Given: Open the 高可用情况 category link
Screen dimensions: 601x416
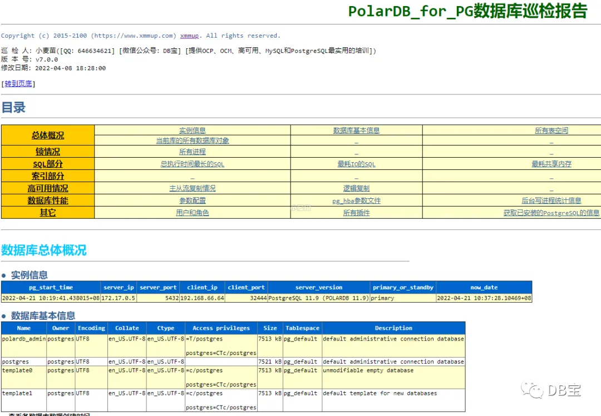Looking at the screenshot, I should coord(48,188).
